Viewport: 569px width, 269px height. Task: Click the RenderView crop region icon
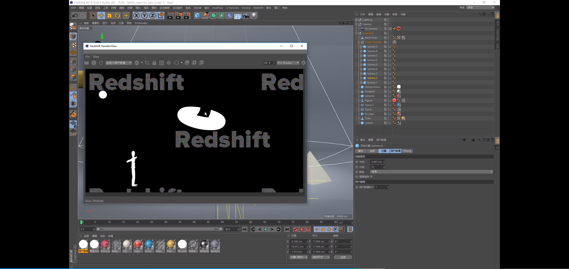(147, 63)
